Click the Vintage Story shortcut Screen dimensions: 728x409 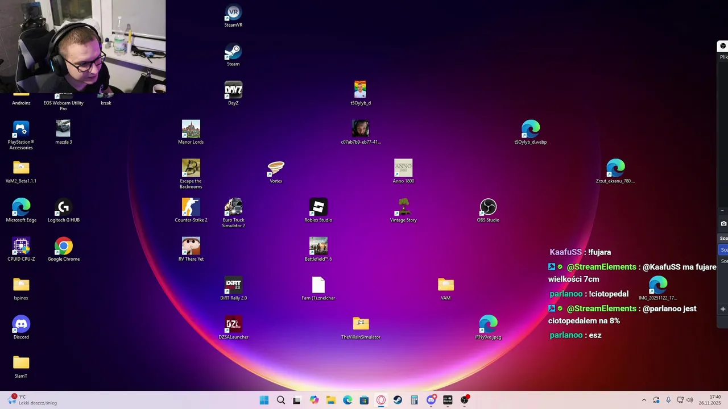(x=403, y=211)
